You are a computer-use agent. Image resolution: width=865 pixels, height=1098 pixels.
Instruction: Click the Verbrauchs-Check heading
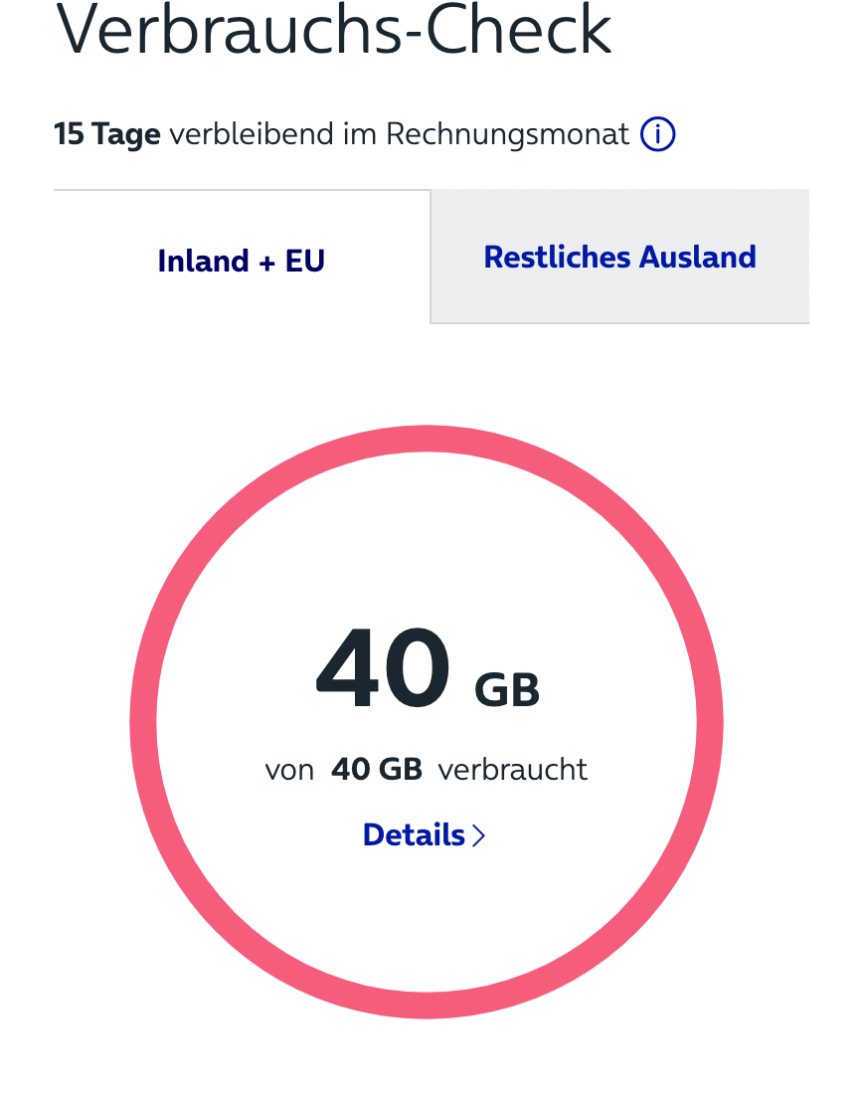pos(333,30)
